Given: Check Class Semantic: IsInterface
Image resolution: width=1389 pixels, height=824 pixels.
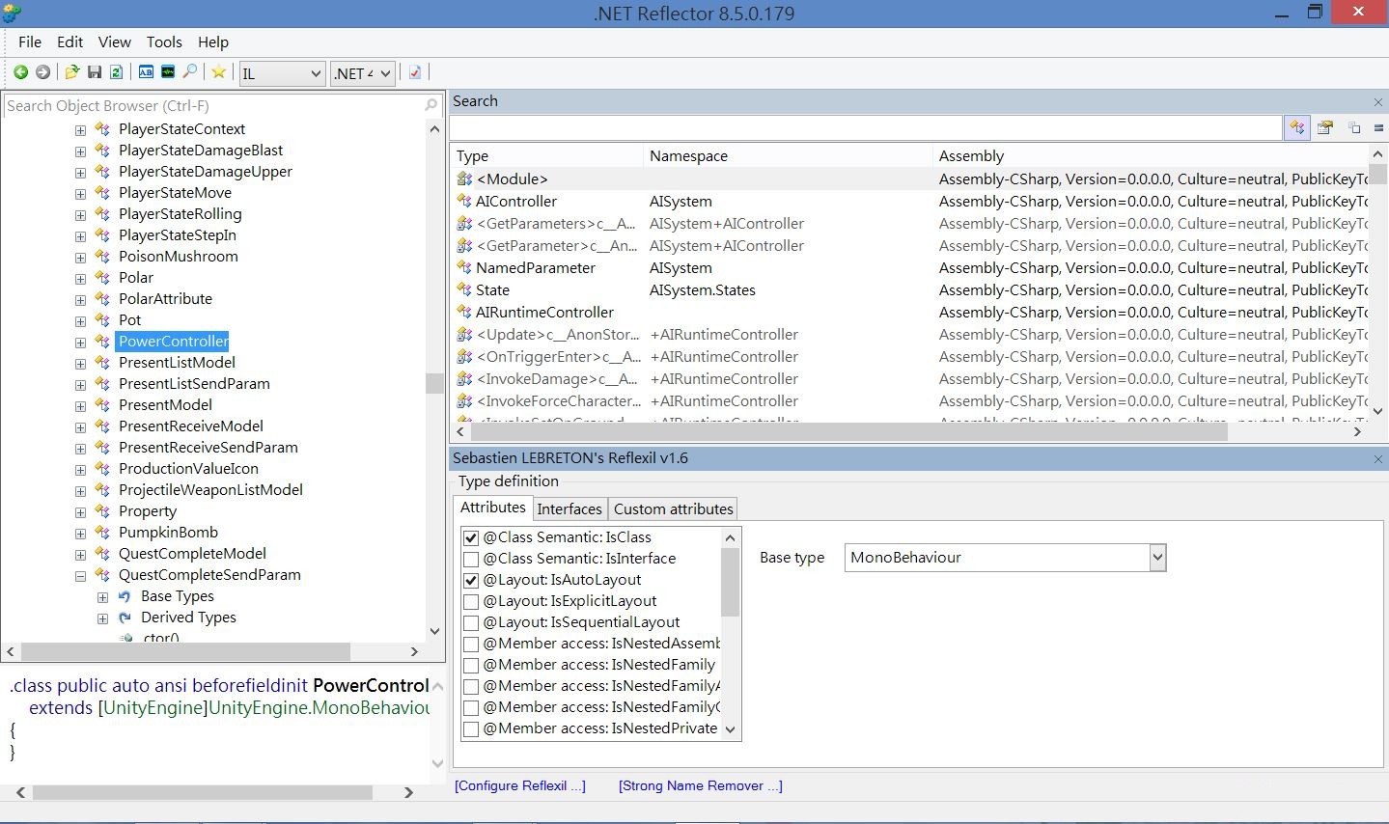Looking at the screenshot, I should click(x=471, y=559).
